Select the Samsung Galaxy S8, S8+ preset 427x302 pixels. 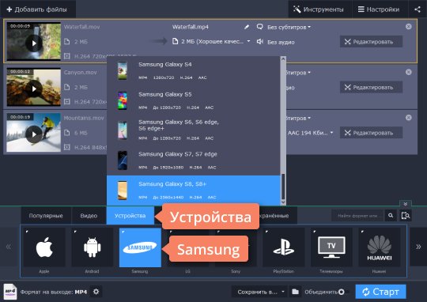(x=194, y=190)
